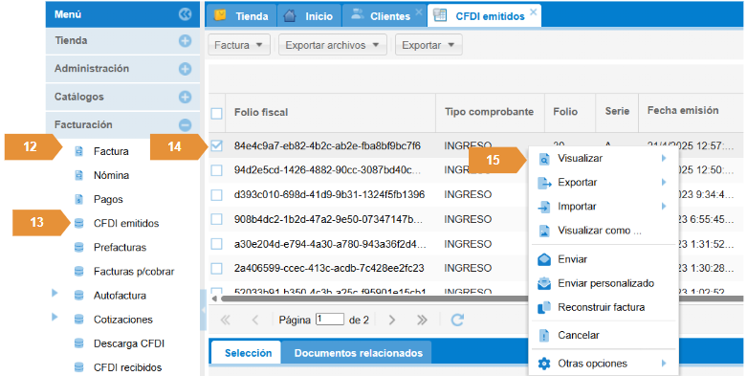Open Exportar submenu in context menu

tap(604, 182)
